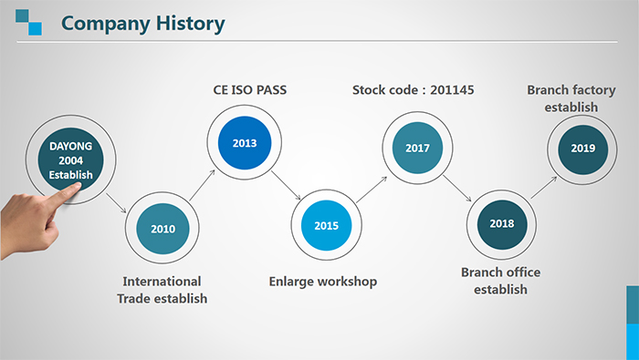Image resolution: width=639 pixels, height=360 pixels.
Task: Click the 'Branch factory establish' caption
Action: tap(571, 98)
